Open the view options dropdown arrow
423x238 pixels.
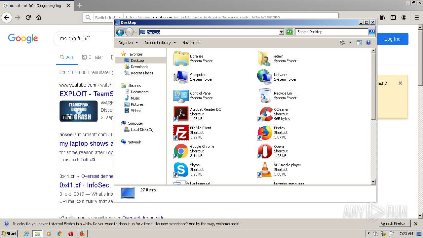[x=350, y=43]
